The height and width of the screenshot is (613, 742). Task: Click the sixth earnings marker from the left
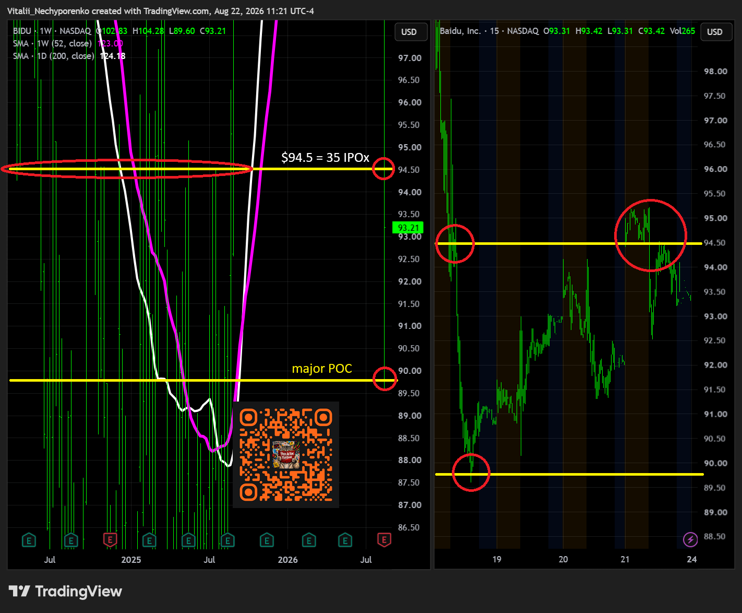pos(228,540)
